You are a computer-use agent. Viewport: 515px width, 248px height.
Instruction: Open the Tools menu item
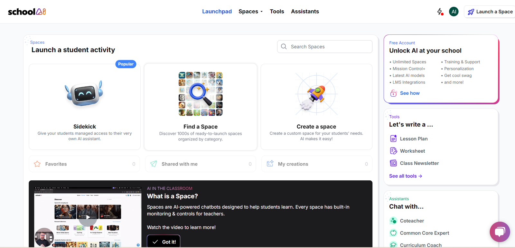(x=277, y=12)
